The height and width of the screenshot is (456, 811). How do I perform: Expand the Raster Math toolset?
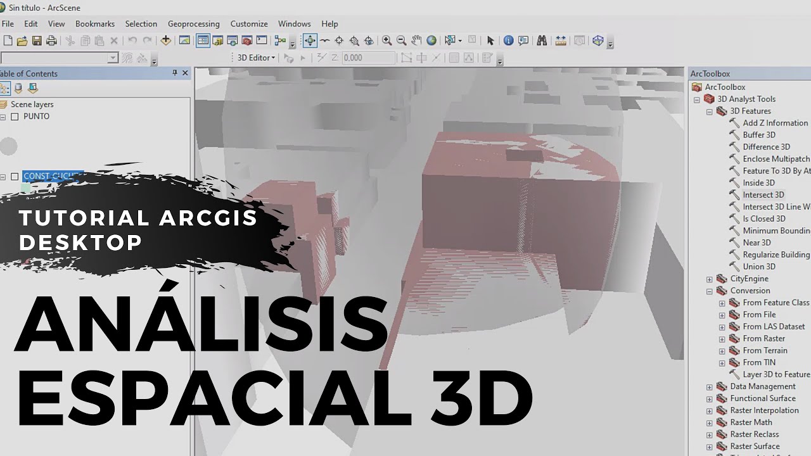click(710, 423)
